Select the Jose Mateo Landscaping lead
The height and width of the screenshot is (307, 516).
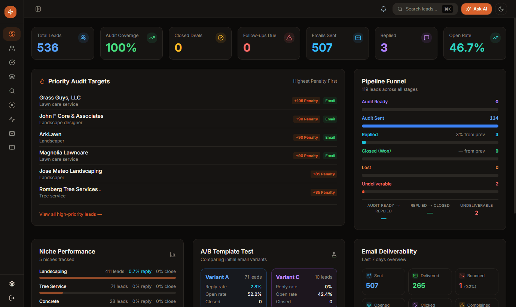[188, 174]
